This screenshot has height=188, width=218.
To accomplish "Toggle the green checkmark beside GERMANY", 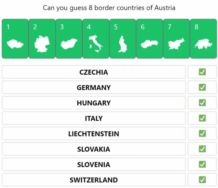I will pyautogui.click(x=202, y=87).
